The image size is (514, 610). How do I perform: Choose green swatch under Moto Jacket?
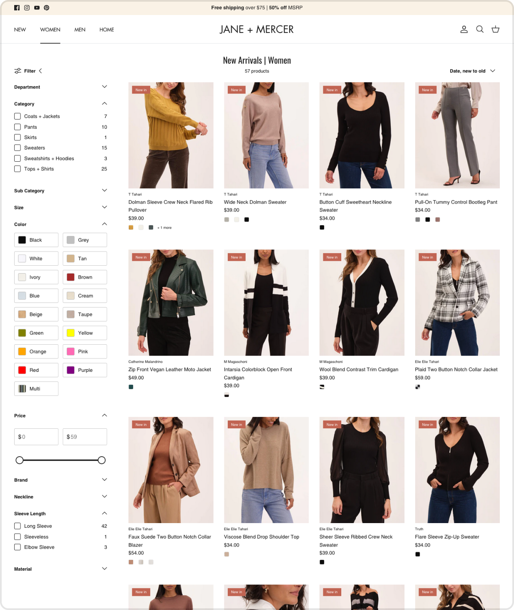tap(131, 387)
